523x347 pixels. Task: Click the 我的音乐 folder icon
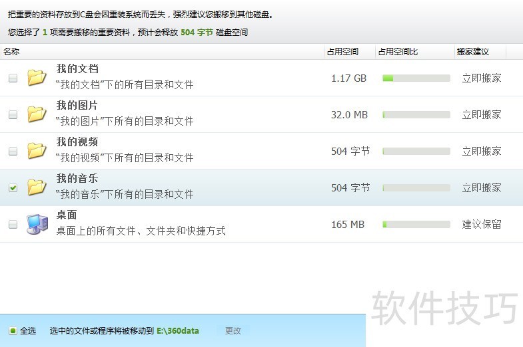[37, 187]
